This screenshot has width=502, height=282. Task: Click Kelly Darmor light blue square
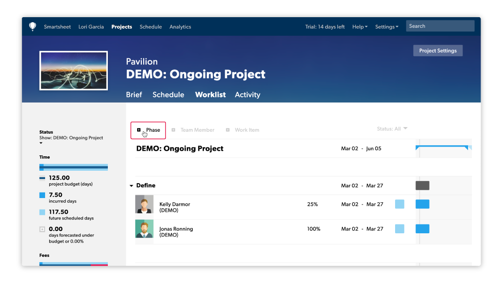tap(400, 204)
